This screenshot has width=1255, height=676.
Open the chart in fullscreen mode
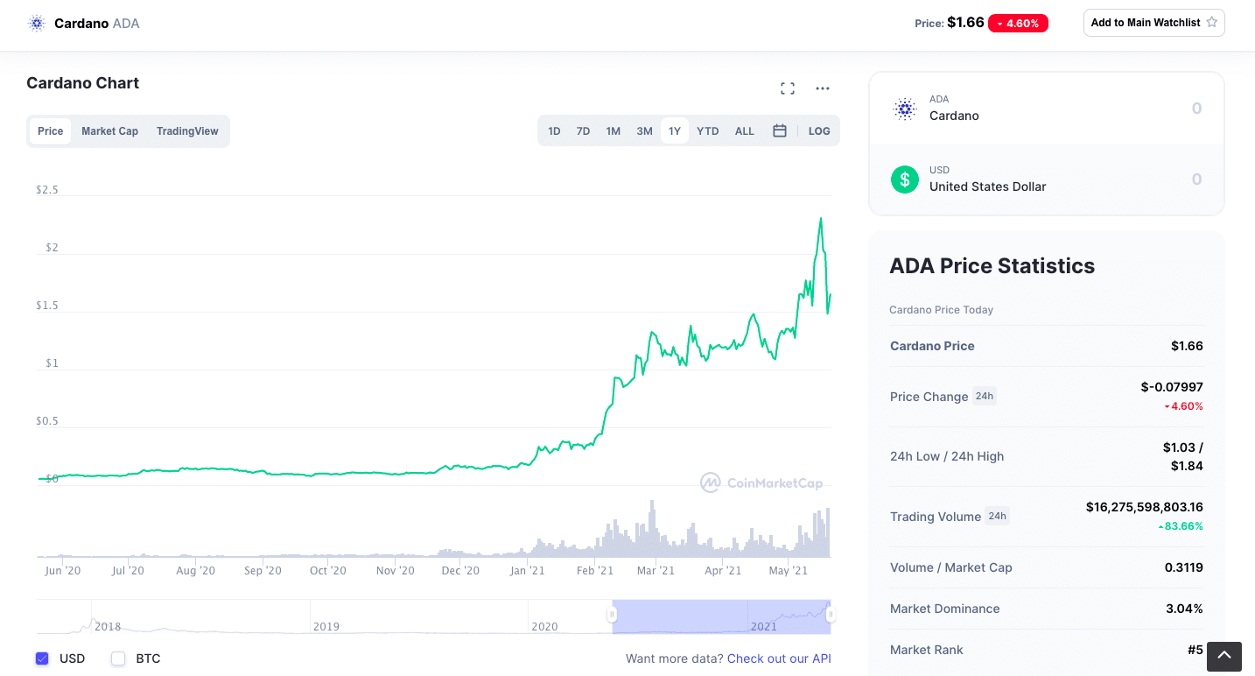tap(788, 88)
